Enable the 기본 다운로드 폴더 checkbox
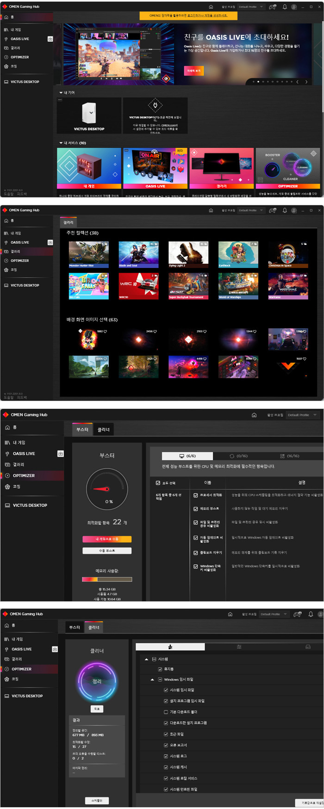The width and height of the screenshot is (324, 809). coord(166,712)
